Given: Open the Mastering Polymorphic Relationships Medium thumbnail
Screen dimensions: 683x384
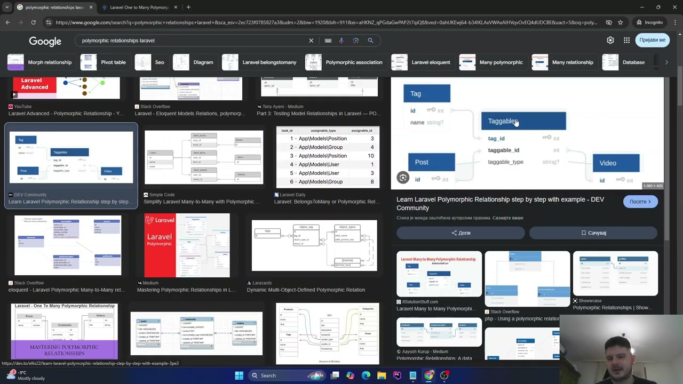Looking at the screenshot, I should [187, 245].
